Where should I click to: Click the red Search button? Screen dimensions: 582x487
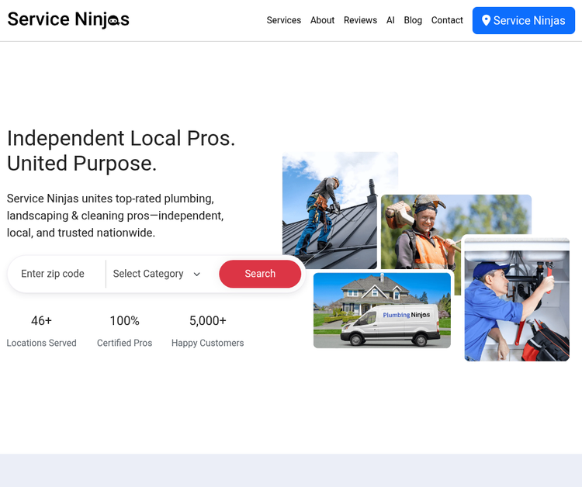pyautogui.click(x=260, y=274)
